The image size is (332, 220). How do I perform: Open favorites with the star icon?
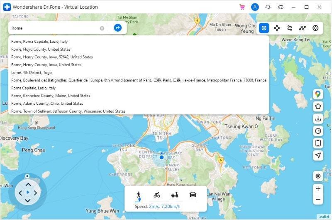coord(318,106)
